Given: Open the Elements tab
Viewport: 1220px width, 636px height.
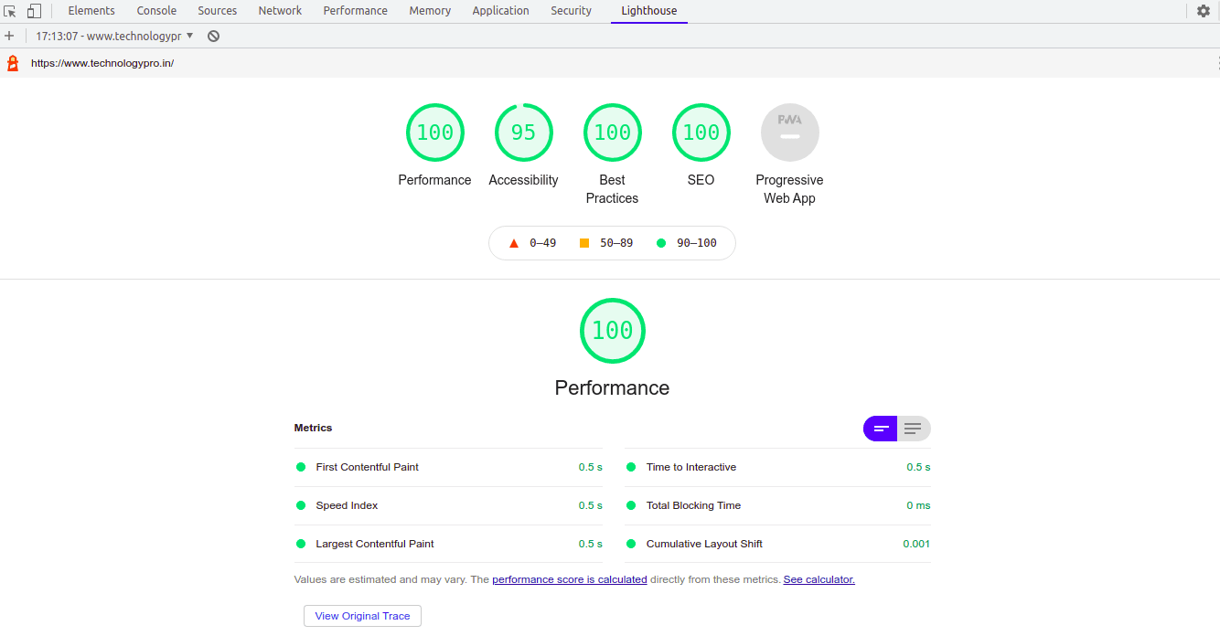Looking at the screenshot, I should [x=91, y=11].
